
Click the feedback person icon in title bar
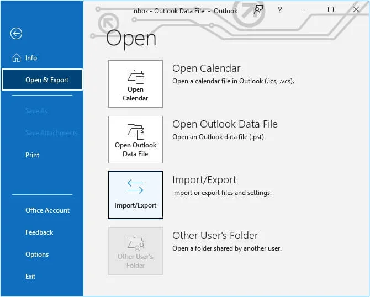tap(258, 10)
